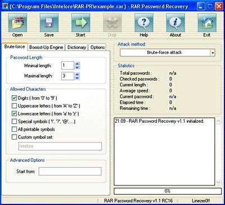Click the 'Remaining time' statistic label
The width and height of the screenshot is (225, 205).
(x=135, y=108)
